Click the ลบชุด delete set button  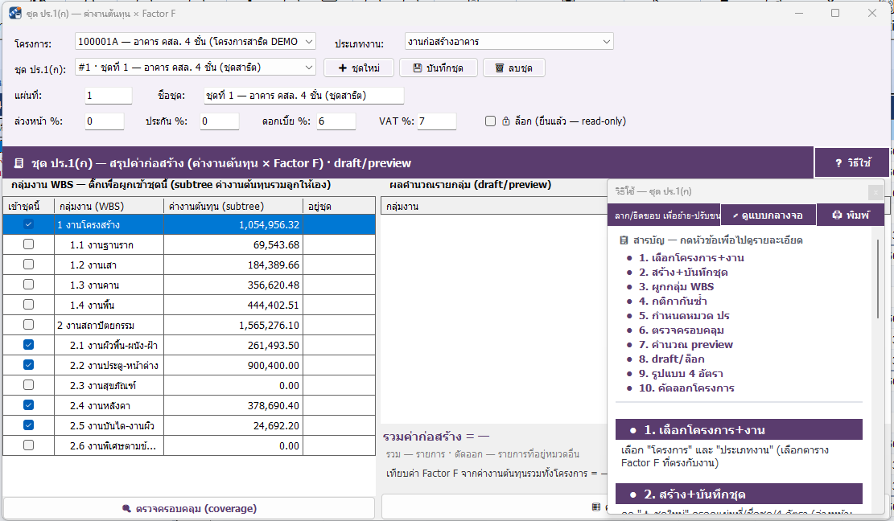[513, 68]
